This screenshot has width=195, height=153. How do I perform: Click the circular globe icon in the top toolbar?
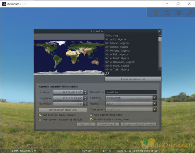point(179,13)
